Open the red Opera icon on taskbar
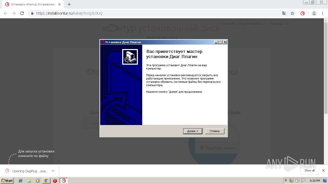The width and height of the screenshot is (328, 184). 55,181
